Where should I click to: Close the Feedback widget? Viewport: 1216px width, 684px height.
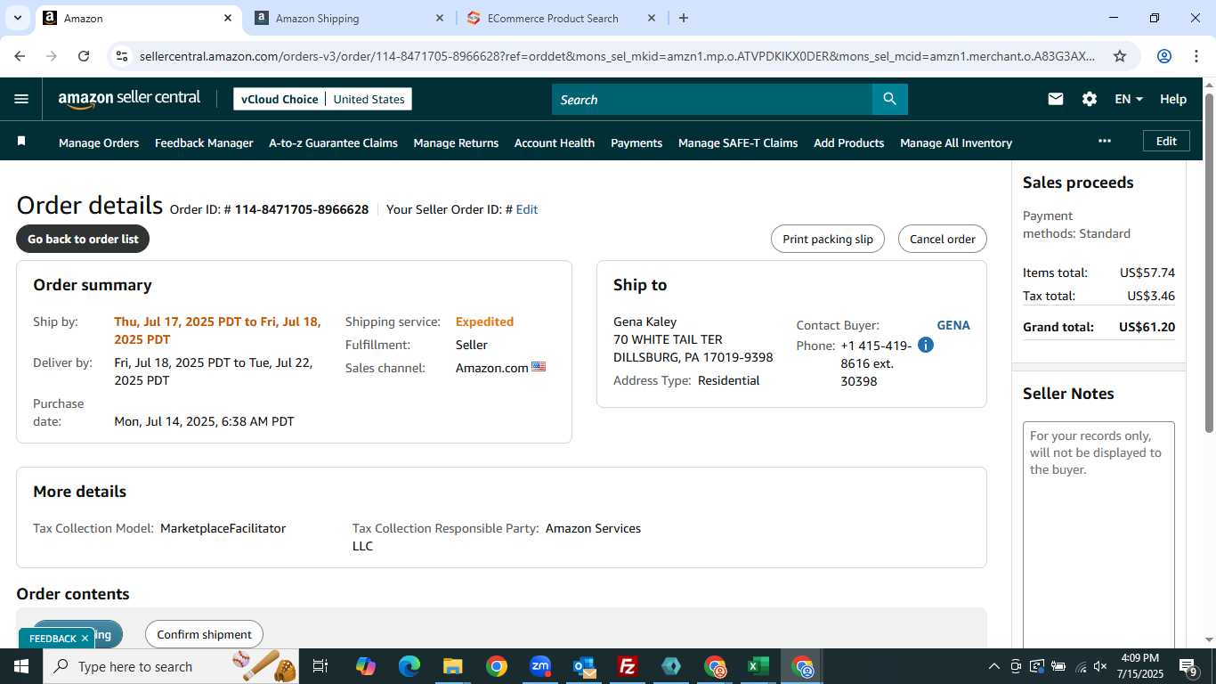point(85,638)
